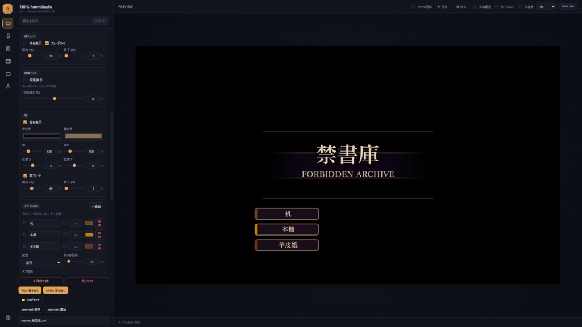Click the APNG 書き出し export button

tap(56, 290)
